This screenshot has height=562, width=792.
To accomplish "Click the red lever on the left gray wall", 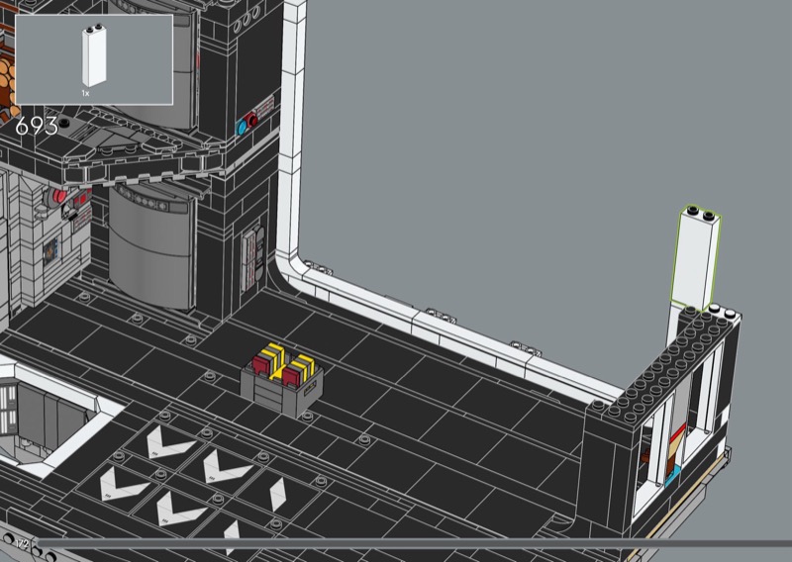I will (x=64, y=197).
